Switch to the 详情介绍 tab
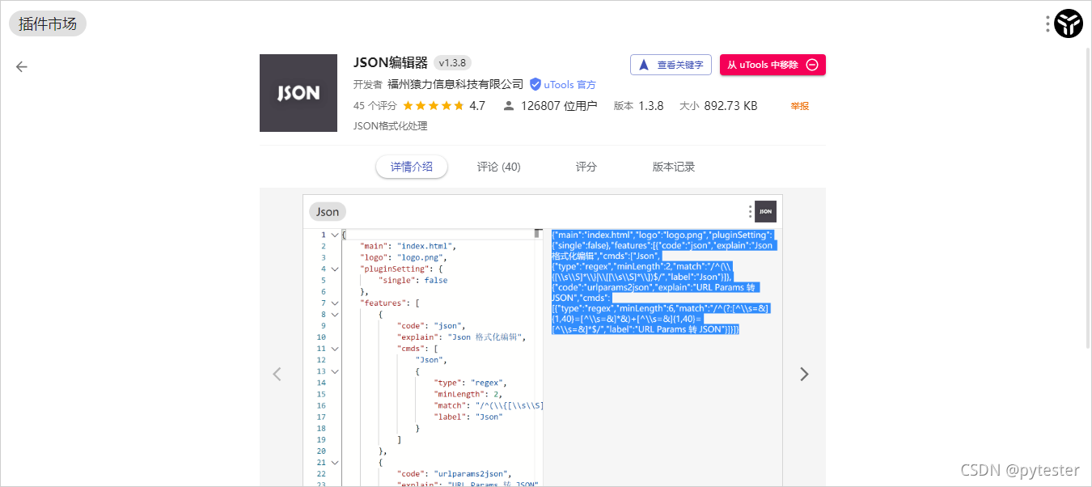The width and height of the screenshot is (1092, 487). tap(412, 167)
